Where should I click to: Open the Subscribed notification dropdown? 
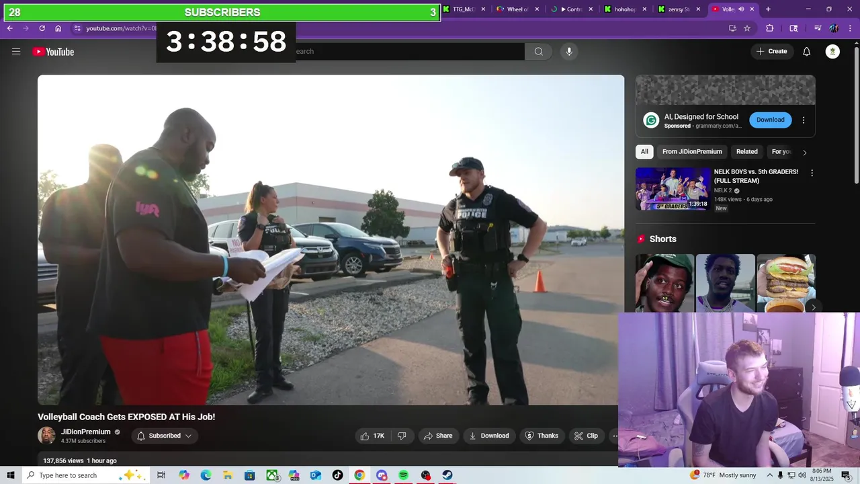coord(165,436)
